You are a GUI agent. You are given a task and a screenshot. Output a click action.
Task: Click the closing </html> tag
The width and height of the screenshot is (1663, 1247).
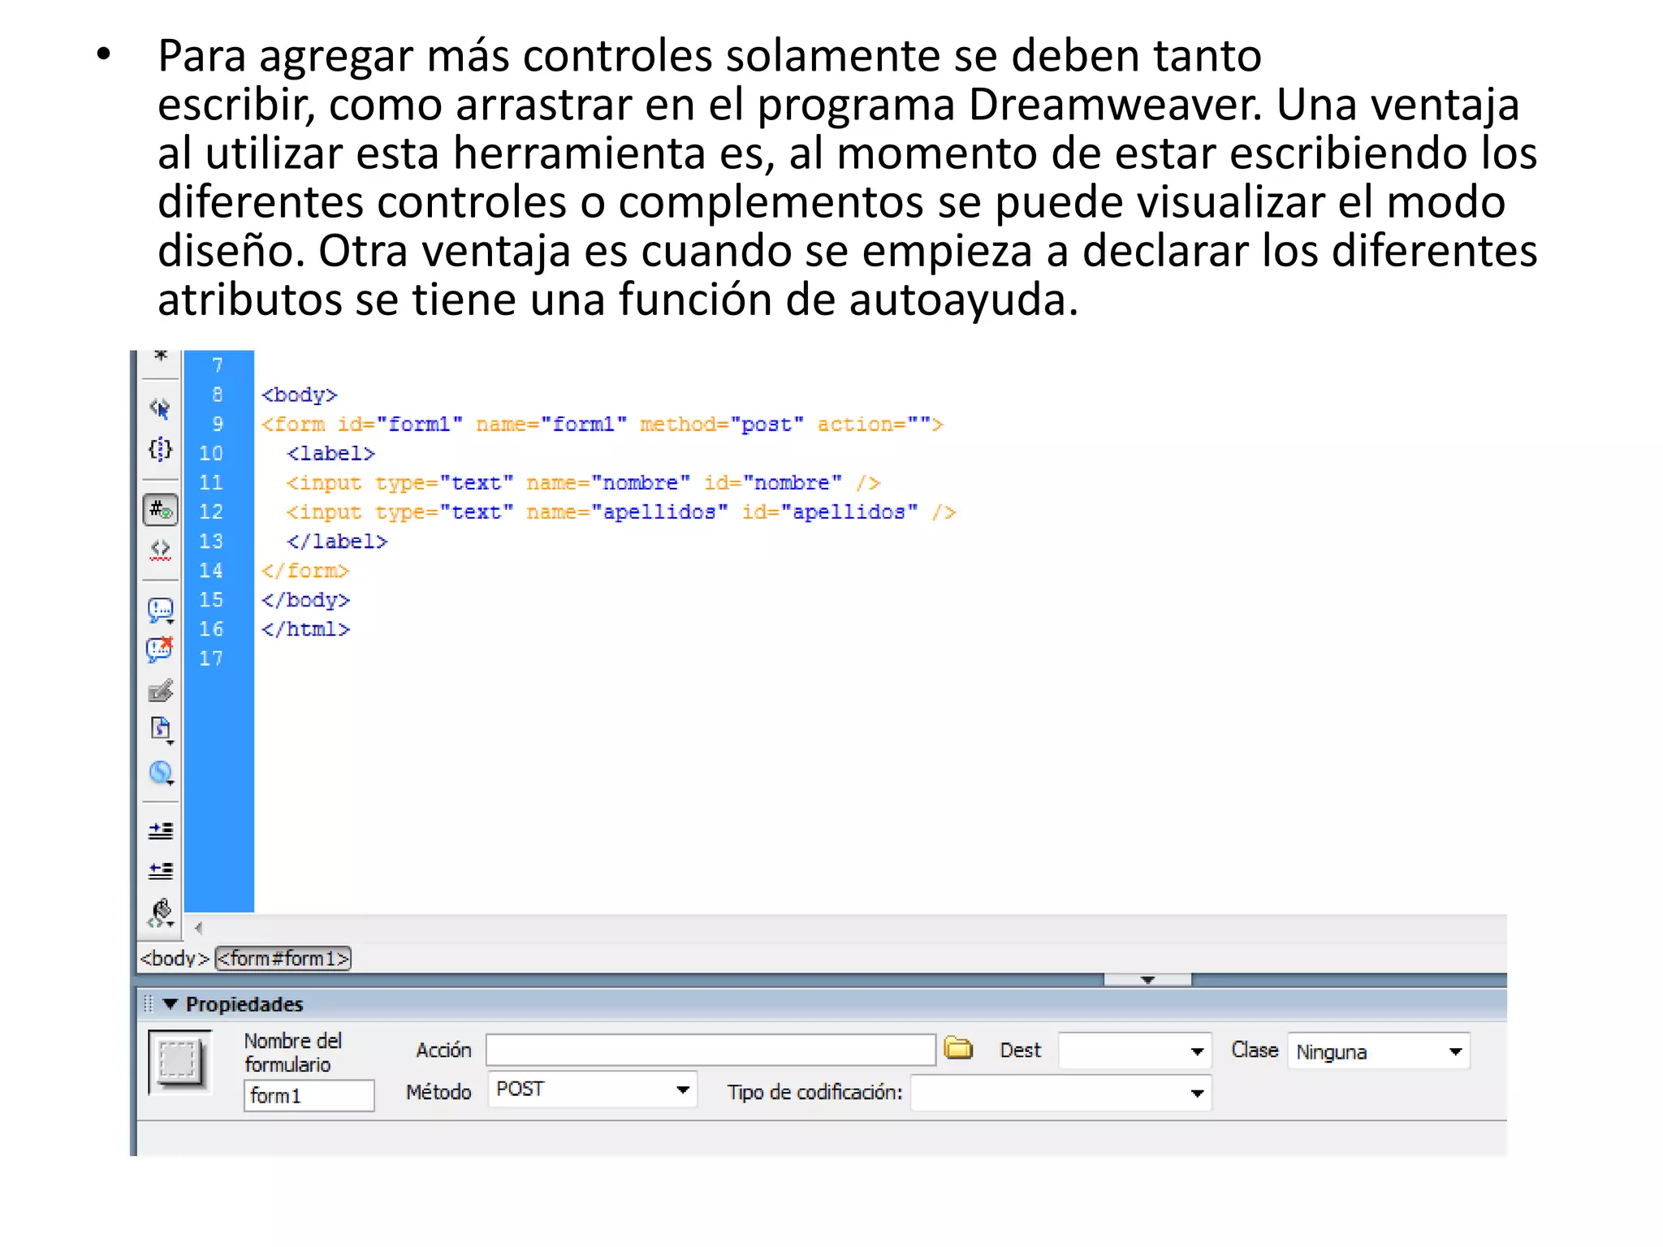[305, 629]
